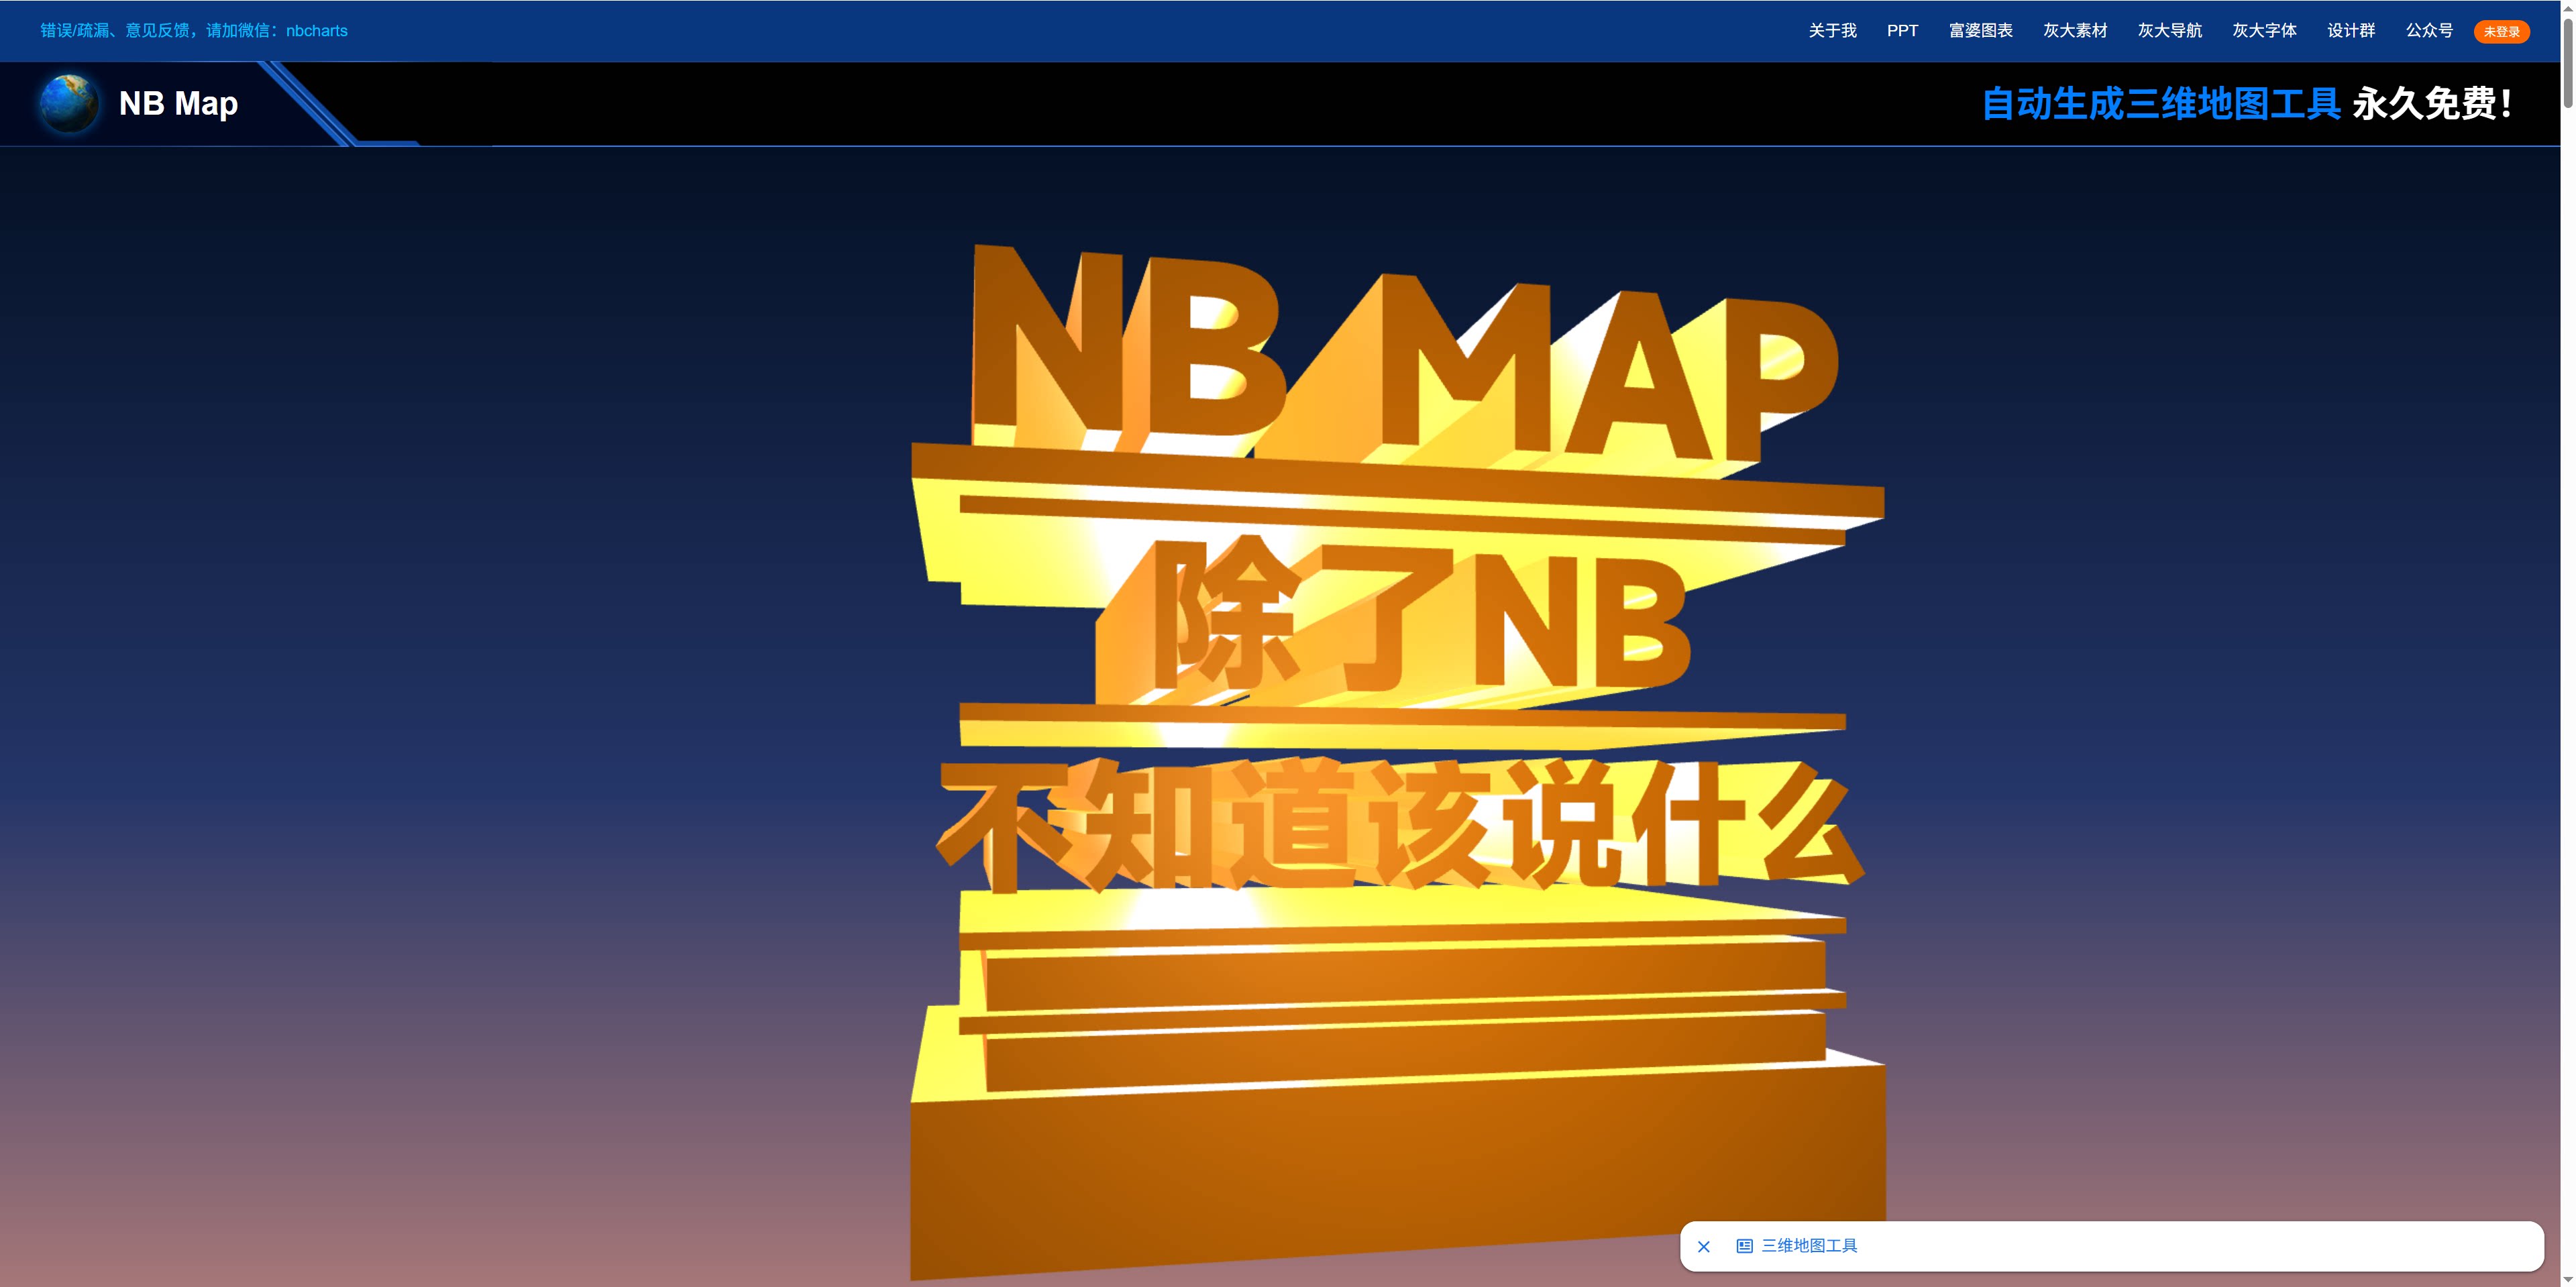Select 灰大导航 navigation link
This screenshot has width=2576, height=1287.
point(2170,31)
